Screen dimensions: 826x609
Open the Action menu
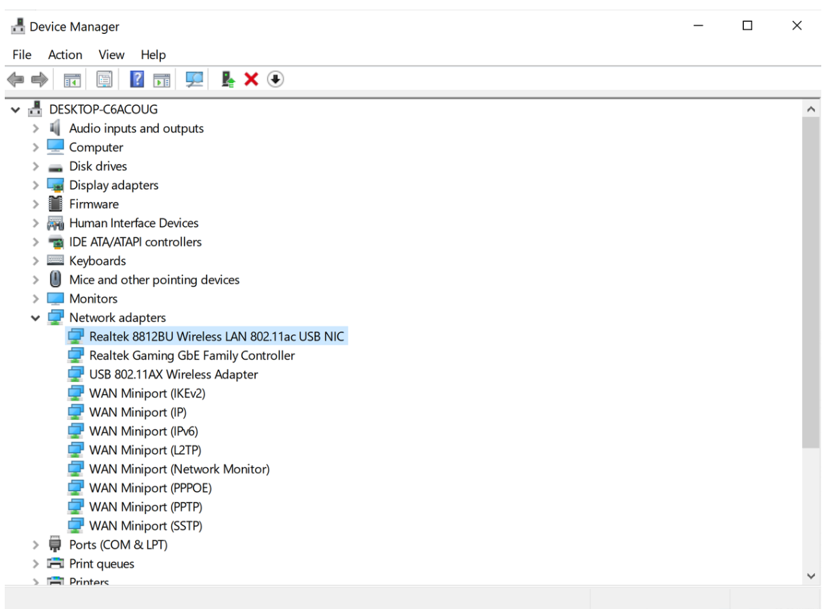click(65, 55)
